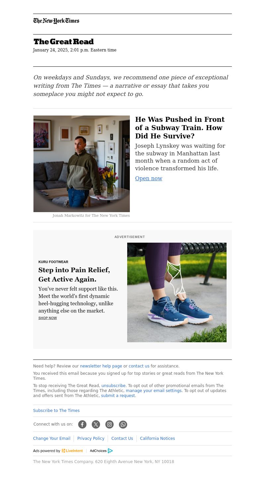The height and width of the screenshot is (481, 265).
Task: Open the subway survivor article headline
Action: (x=180, y=128)
